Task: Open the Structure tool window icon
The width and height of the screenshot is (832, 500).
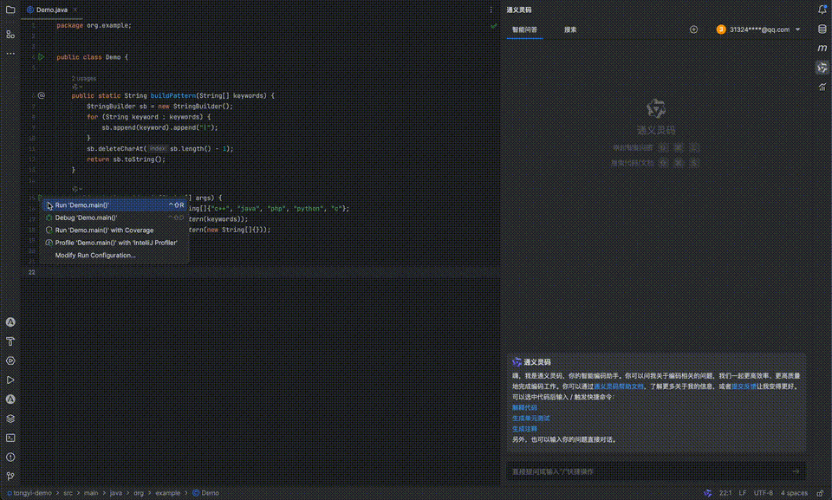Action: [10, 34]
